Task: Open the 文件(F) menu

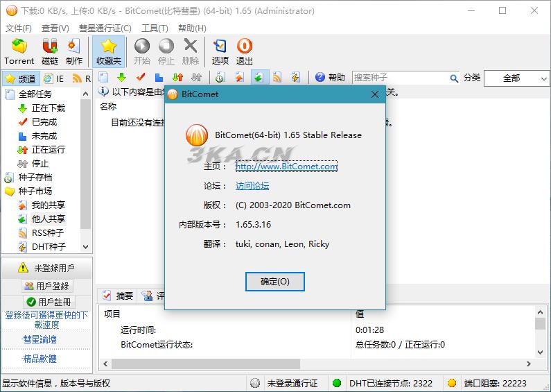Action: [18, 28]
